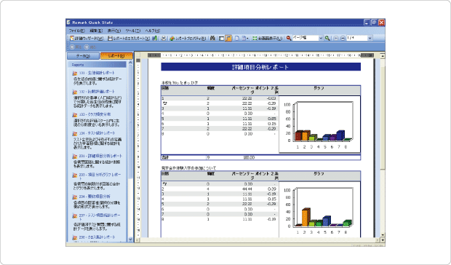Click the report view horizontal scroll right arrow
The height and width of the screenshot is (265, 451).
tap(378, 240)
